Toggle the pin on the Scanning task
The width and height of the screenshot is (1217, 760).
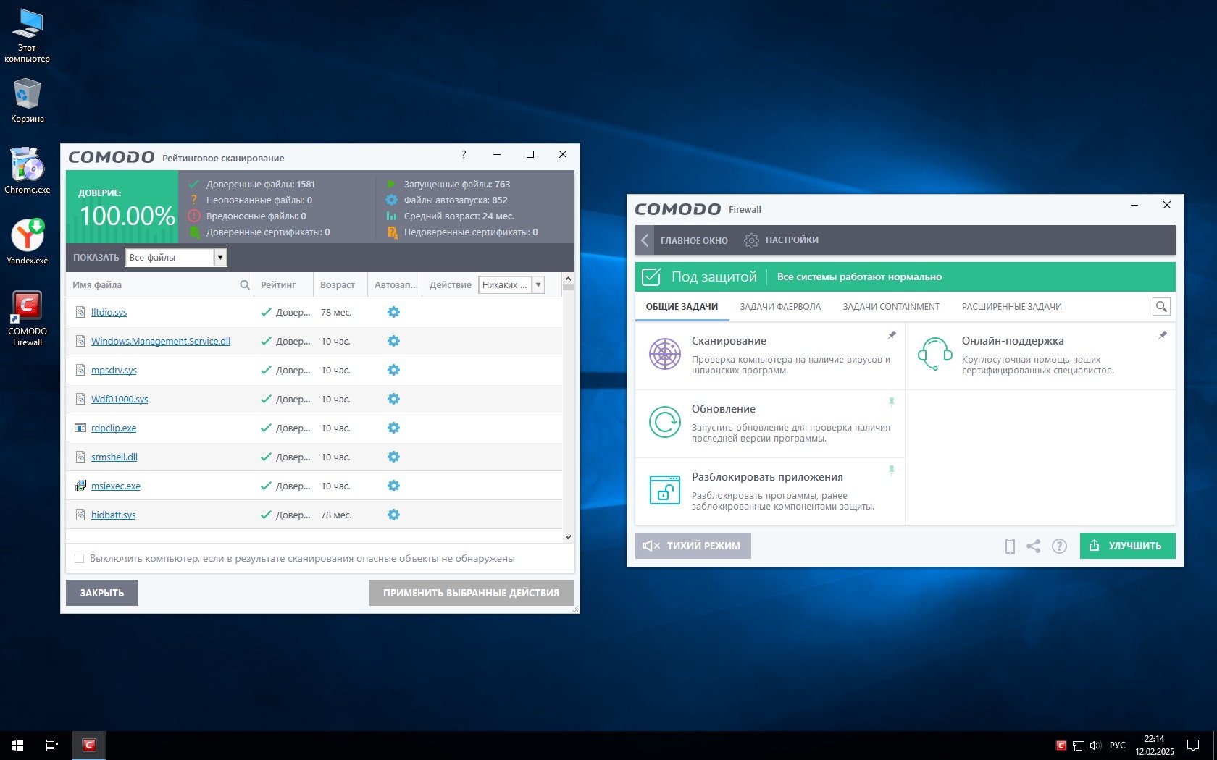click(892, 335)
